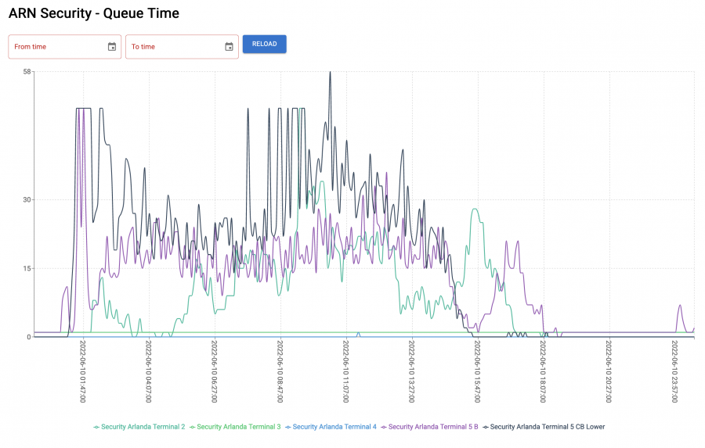Toggle Security Arlanda Terminal 3 legend label
705x448 pixels.
pyautogui.click(x=238, y=427)
